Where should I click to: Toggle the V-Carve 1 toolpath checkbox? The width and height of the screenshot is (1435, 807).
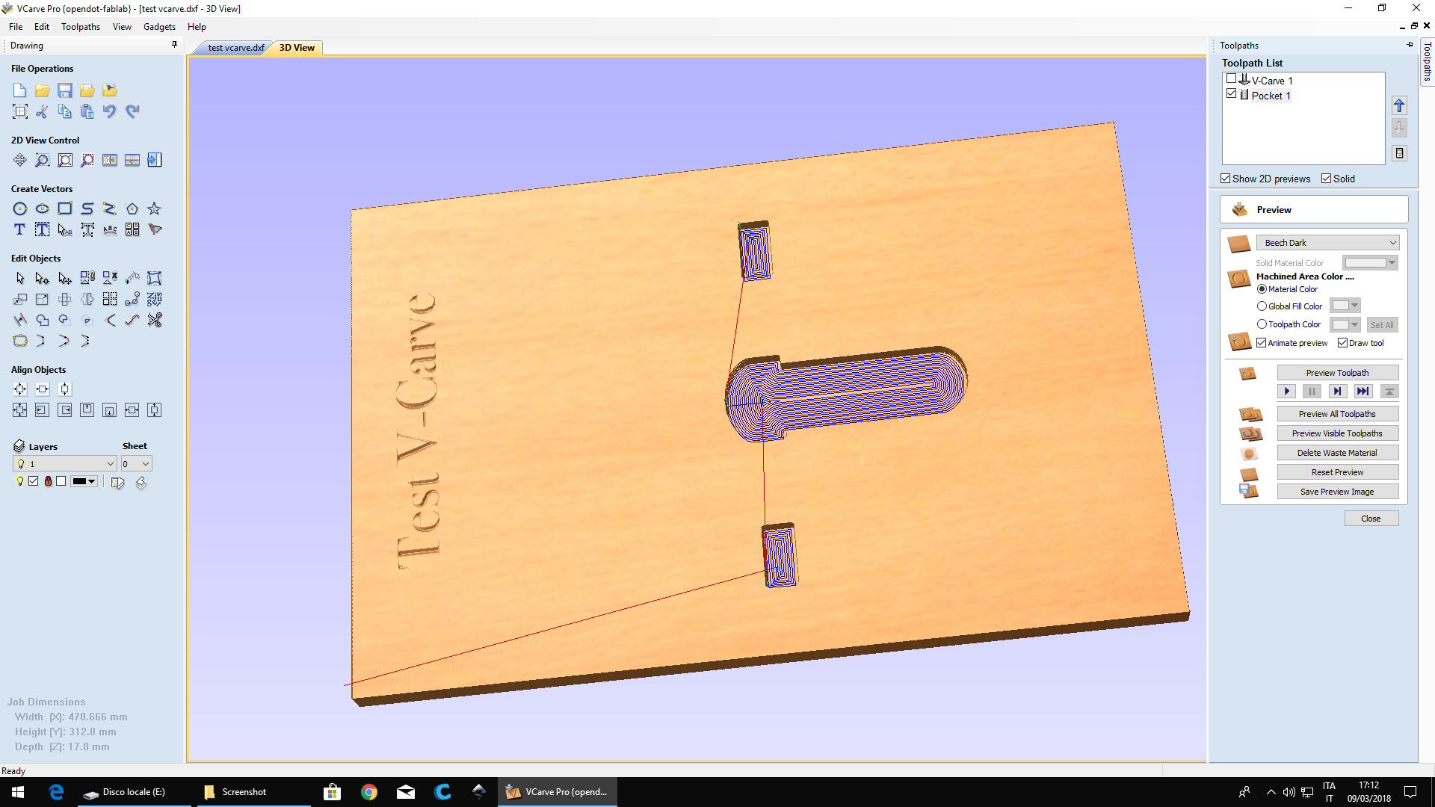[1231, 78]
